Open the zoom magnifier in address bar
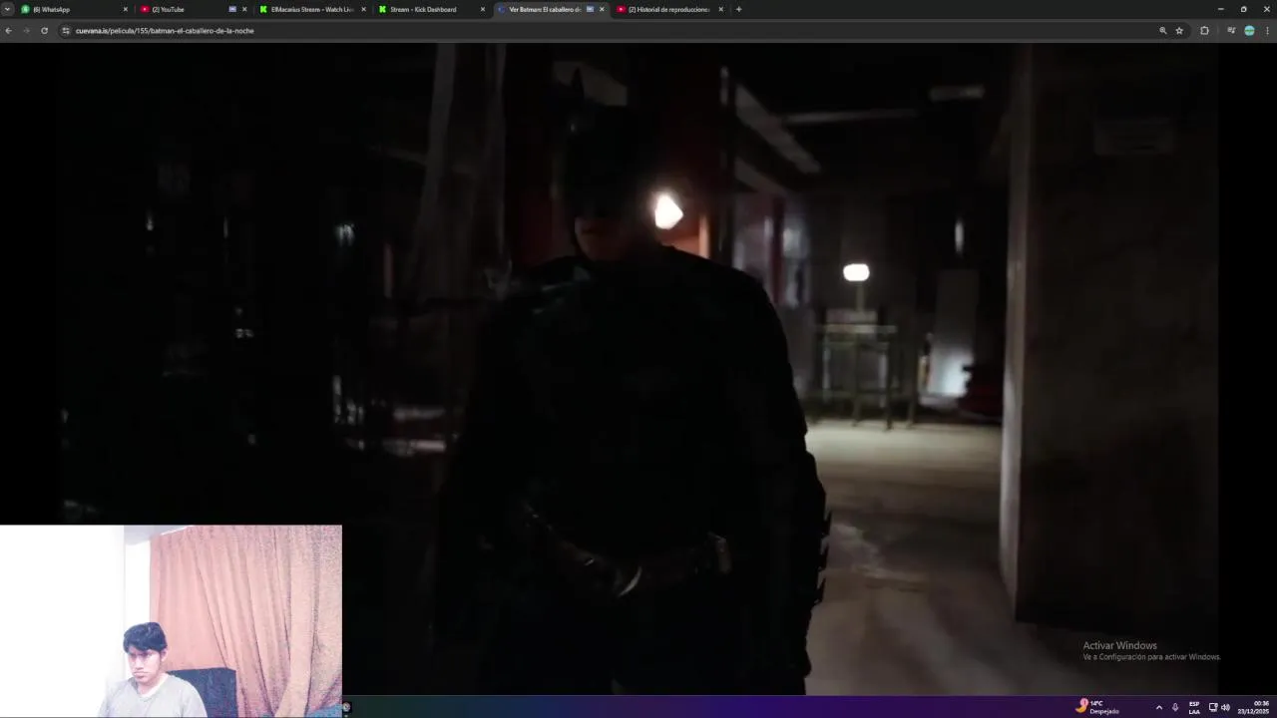This screenshot has width=1277, height=718. click(x=1162, y=31)
